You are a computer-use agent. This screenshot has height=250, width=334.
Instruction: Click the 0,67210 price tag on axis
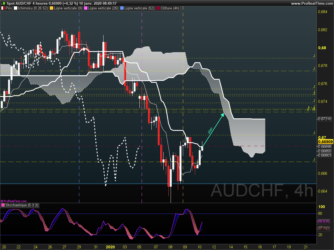click(x=325, y=119)
